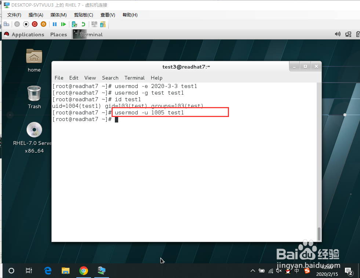Open the 帮助(H) menu
The image size is (360, 278).
(130, 15)
